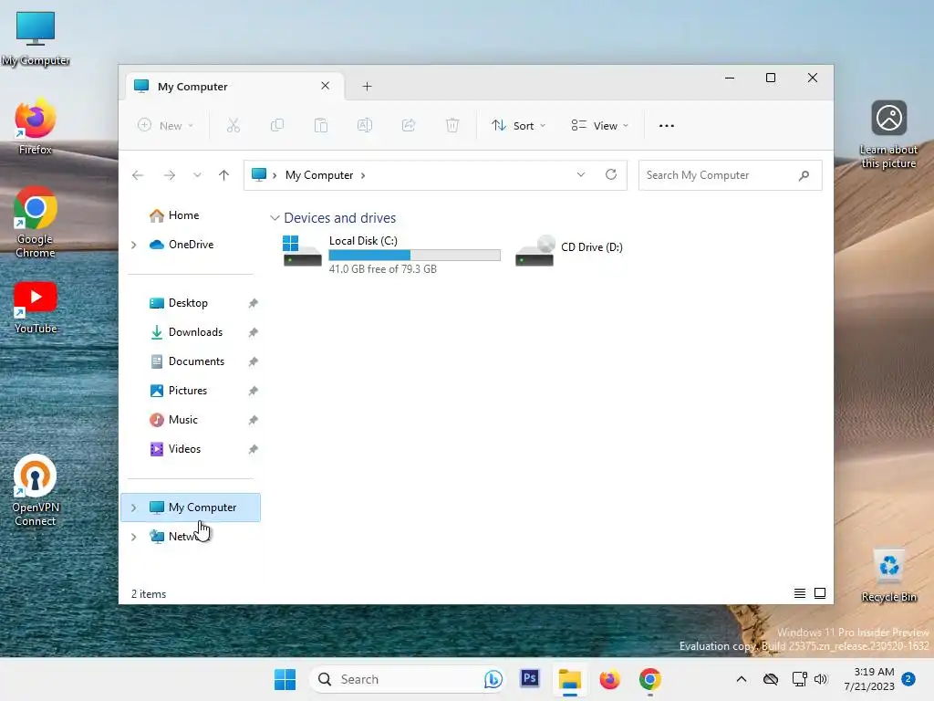Expand the Network tree node

pyautogui.click(x=133, y=537)
